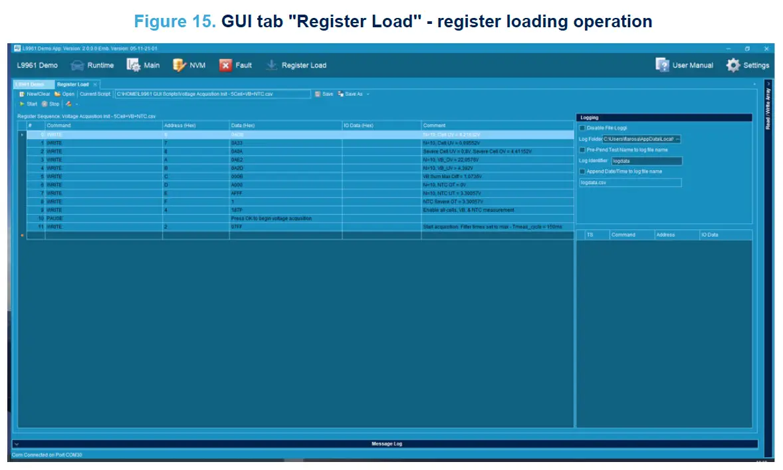Click the L9961 Demo toolbar label
The width and height of the screenshot is (783, 470).
click(37, 65)
